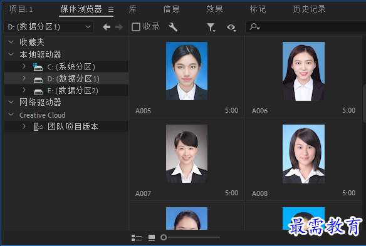Select the D: (数据分区1) tree row
366x246 pixels.
[66, 78]
